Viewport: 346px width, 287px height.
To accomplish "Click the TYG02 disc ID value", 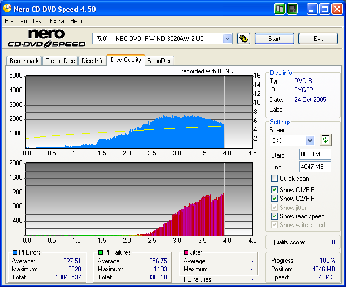I will tap(303, 90).
